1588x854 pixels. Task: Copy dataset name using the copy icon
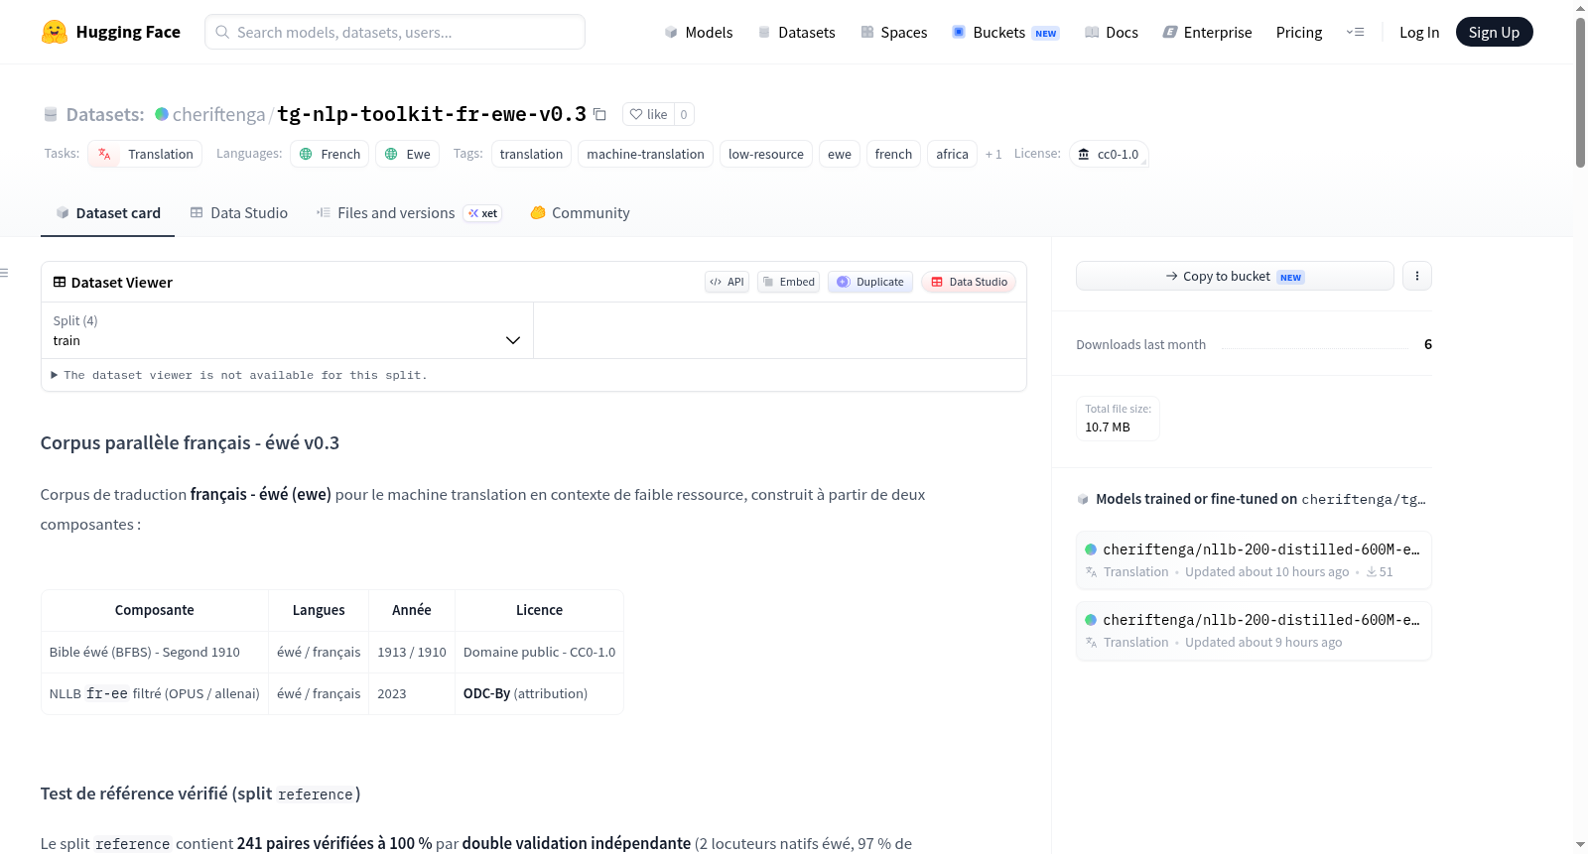coord(599,114)
